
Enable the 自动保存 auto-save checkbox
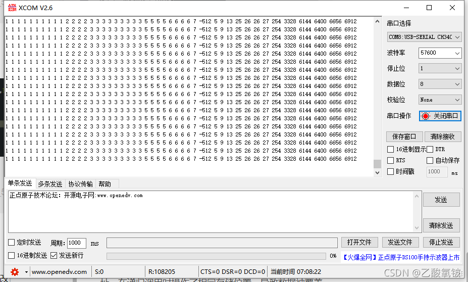point(430,160)
